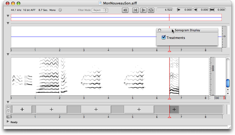This screenshot has height=135, width=235.
Task: Rewind to the start of the sound
Action: coord(135,10)
